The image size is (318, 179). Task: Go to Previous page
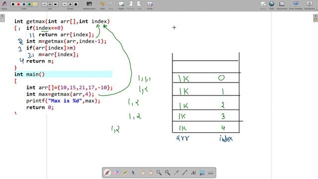pos(130,5)
